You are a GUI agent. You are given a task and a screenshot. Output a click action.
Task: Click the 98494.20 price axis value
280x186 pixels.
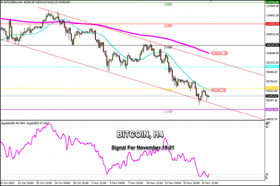coord(272,72)
